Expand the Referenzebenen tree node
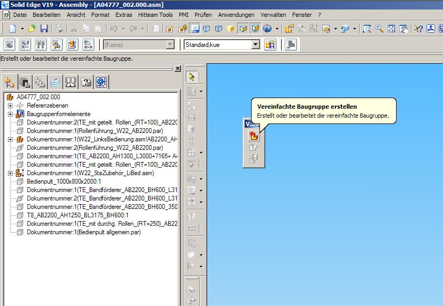This screenshot has height=306, width=443. 10,106
